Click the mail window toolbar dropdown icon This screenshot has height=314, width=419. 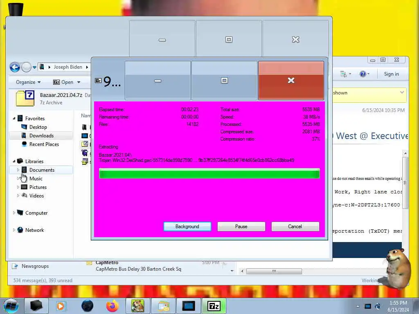click(343, 74)
